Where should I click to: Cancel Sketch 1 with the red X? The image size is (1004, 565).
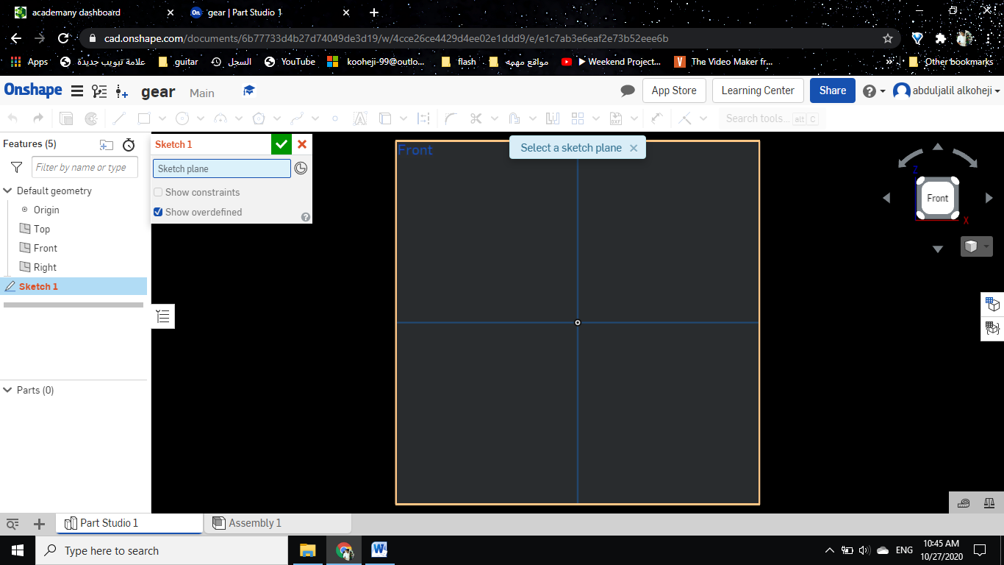click(302, 144)
